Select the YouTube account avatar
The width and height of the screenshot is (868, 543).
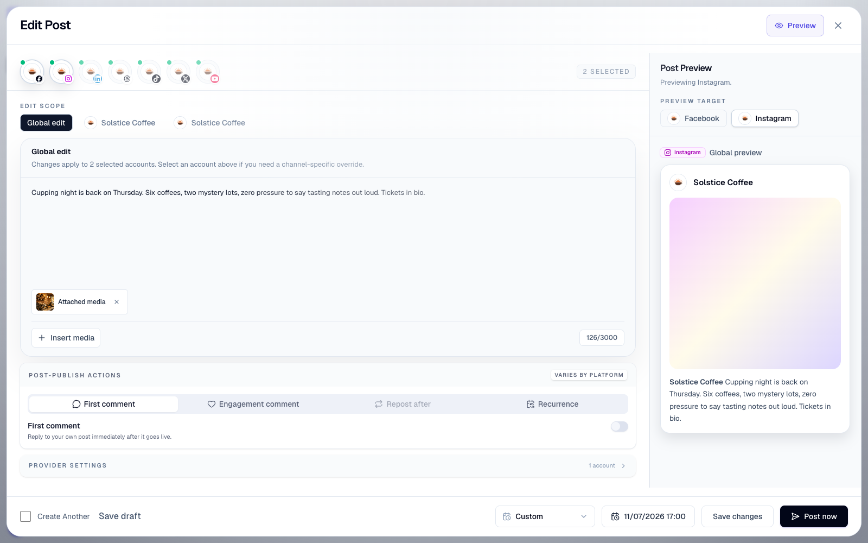click(x=208, y=72)
